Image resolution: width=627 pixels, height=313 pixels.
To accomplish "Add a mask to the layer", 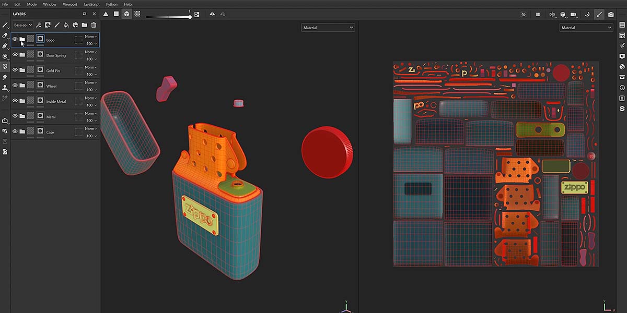I will click(x=48, y=25).
